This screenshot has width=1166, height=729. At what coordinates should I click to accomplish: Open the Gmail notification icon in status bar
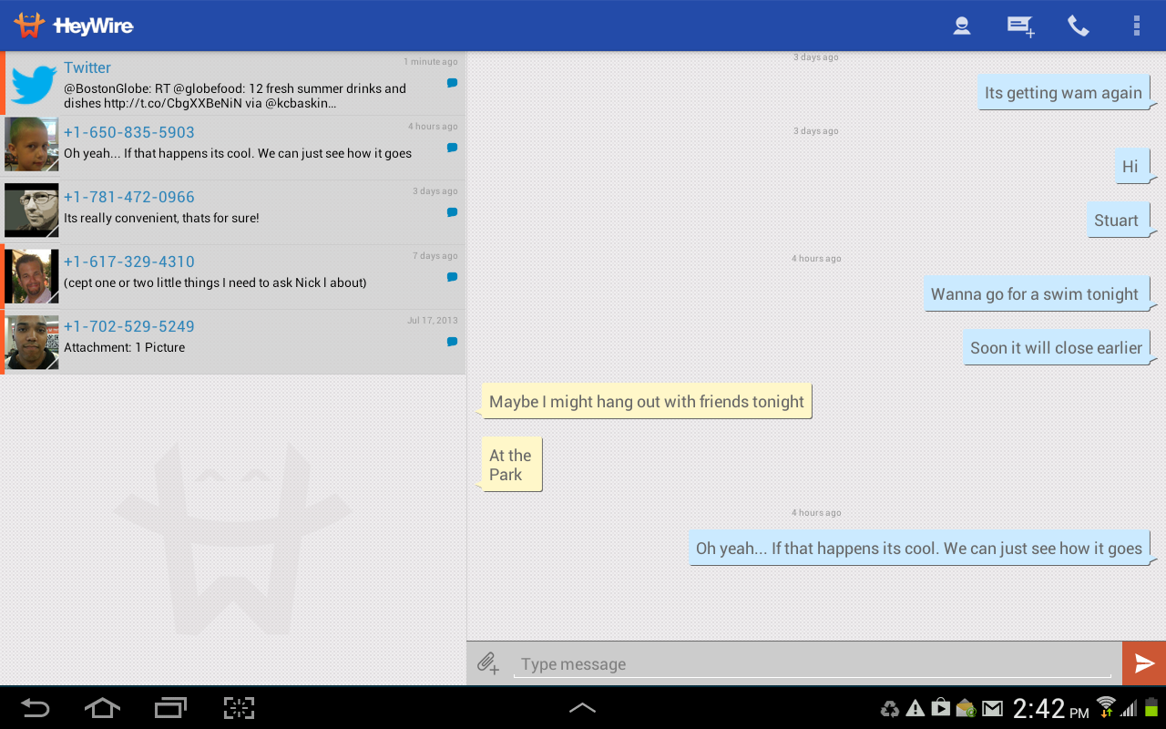[992, 708]
